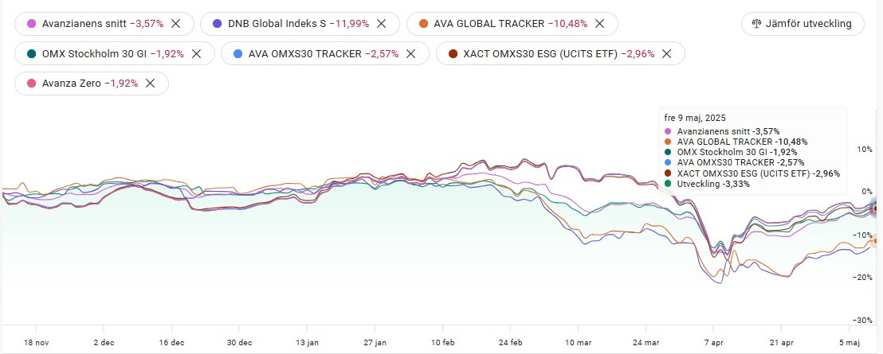Remove AVA OMXS30 TRACKER chip
883x354 pixels.
[411, 54]
